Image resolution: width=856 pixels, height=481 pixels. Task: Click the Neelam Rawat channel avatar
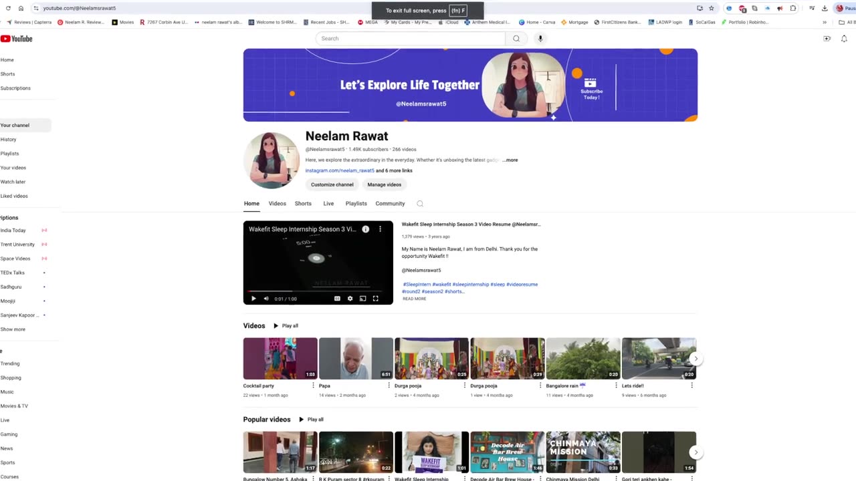pos(271,160)
